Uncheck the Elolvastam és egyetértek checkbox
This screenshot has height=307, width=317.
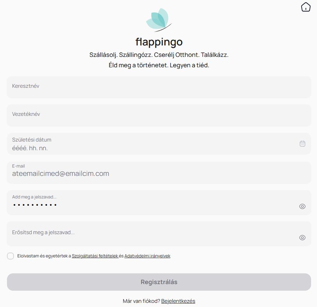point(10,256)
